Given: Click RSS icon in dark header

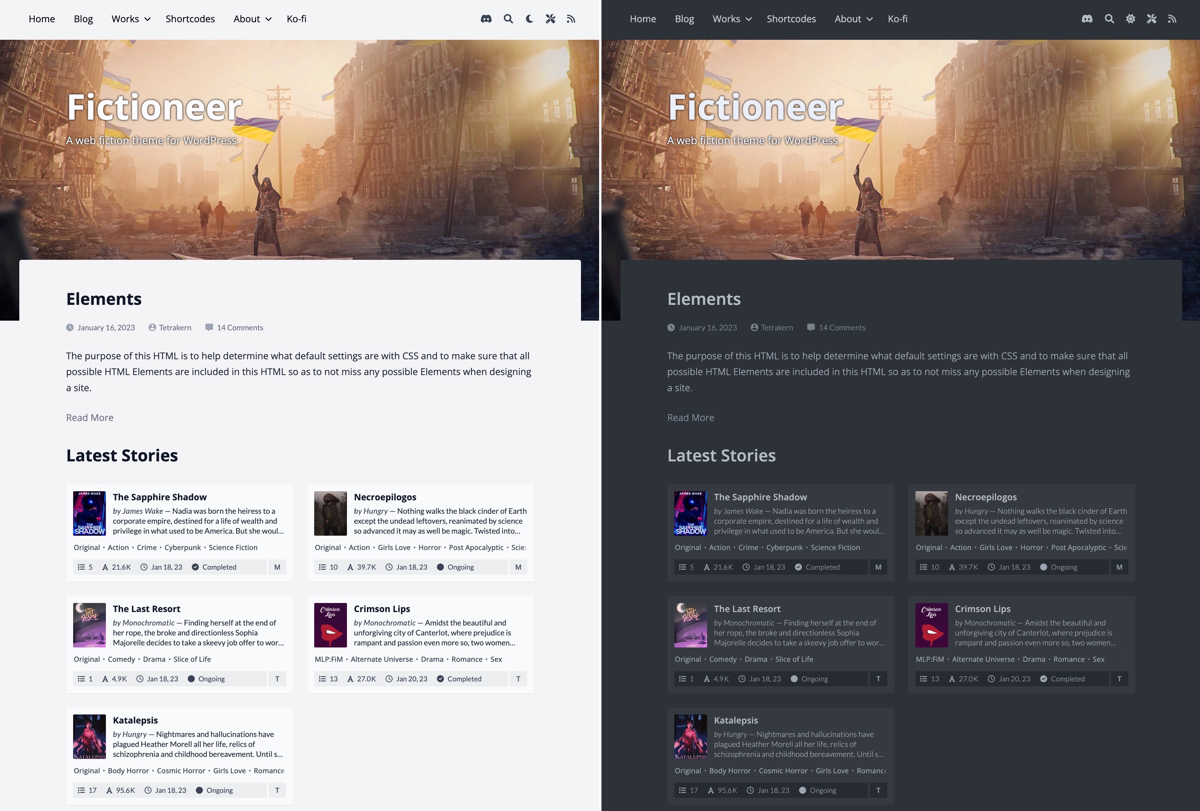Looking at the screenshot, I should click(1172, 19).
